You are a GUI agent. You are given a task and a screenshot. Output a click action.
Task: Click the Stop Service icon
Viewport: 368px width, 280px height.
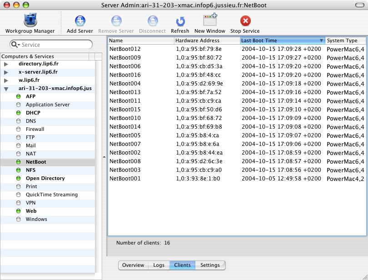[245, 21]
